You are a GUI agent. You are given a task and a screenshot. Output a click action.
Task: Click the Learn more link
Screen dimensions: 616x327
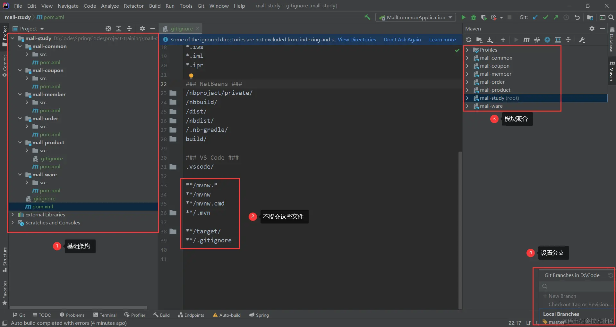(442, 39)
